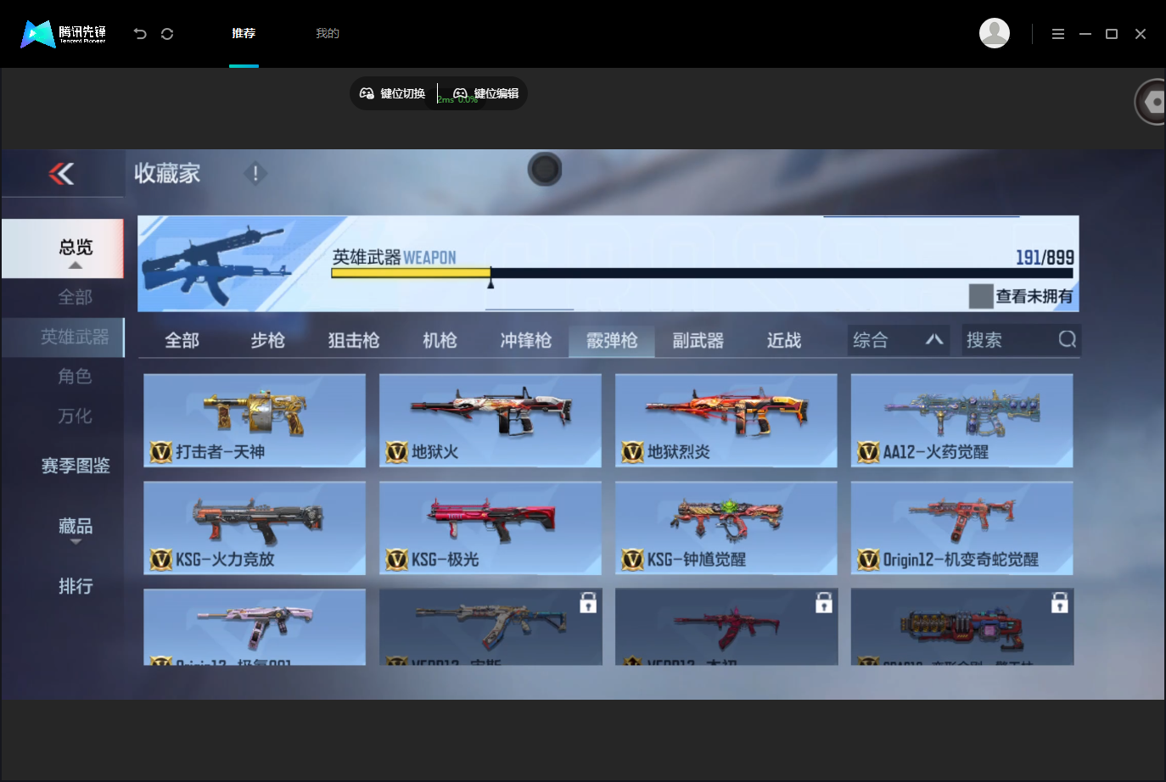Click the red double-chevron back icon
This screenshot has height=782, width=1166.
point(61,173)
